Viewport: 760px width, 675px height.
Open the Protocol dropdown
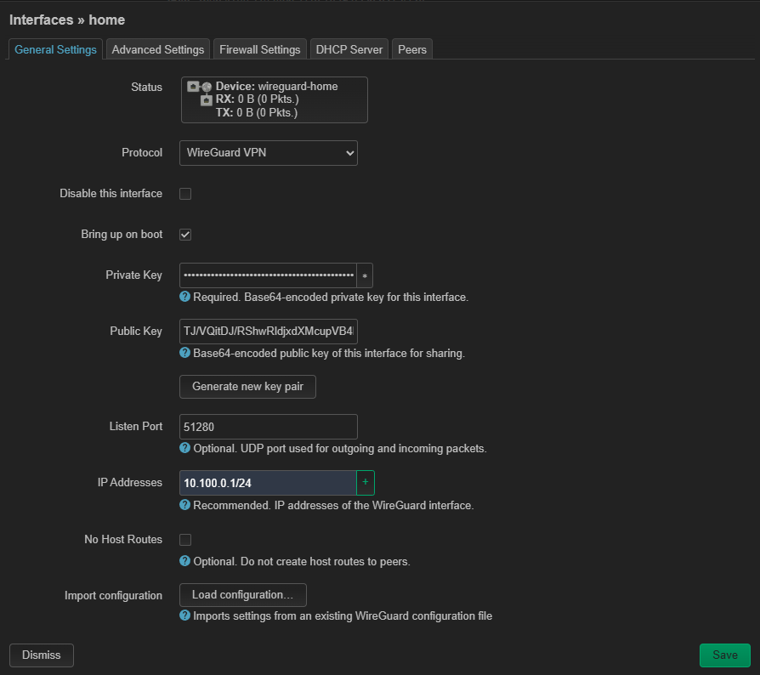(269, 153)
